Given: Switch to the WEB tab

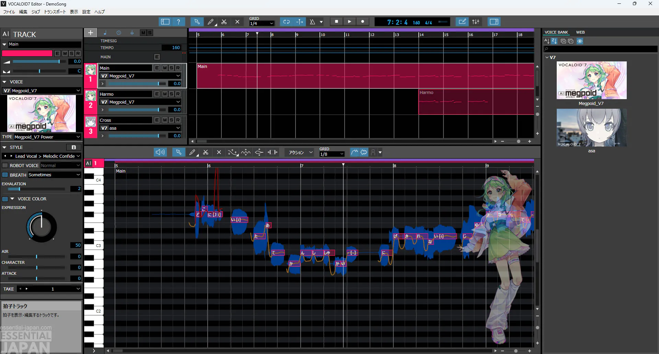Looking at the screenshot, I should [x=580, y=32].
